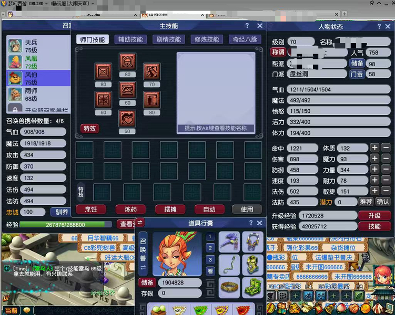The image size is (395, 315).
Task: Open the 辅助技能 tab
Action: click(130, 39)
